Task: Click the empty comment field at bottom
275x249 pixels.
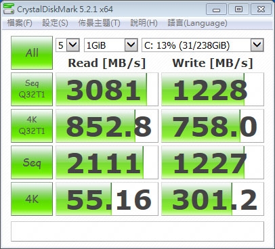Action: point(137,231)
